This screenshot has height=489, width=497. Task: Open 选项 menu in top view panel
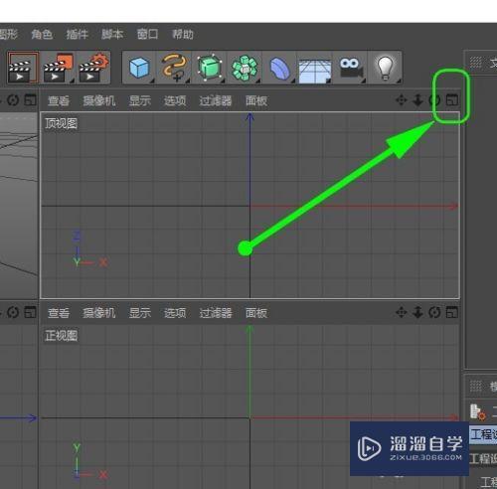(x=175, y=100)
